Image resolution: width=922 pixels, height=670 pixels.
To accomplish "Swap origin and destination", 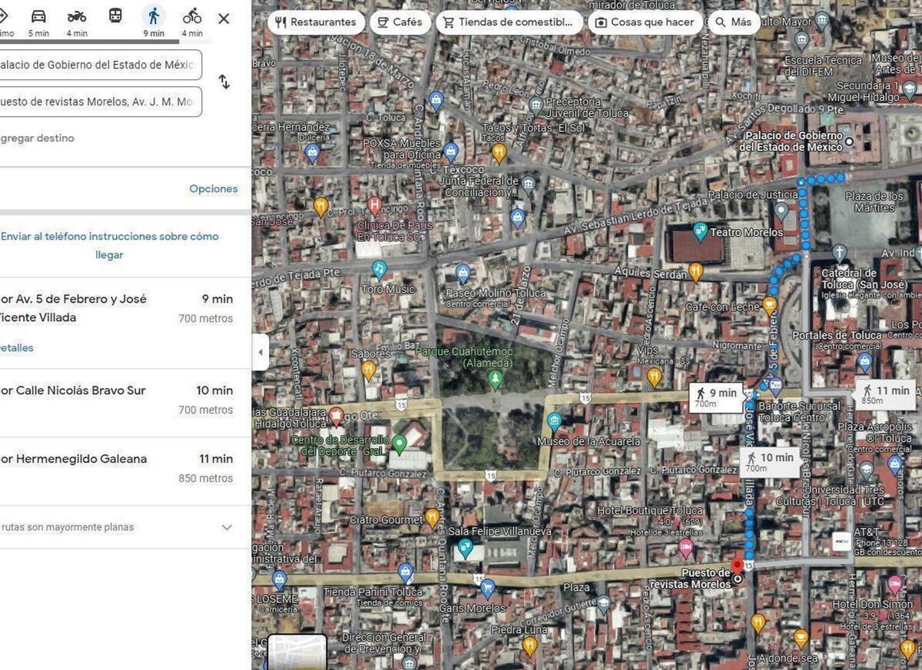I will (x=224, y=81).
